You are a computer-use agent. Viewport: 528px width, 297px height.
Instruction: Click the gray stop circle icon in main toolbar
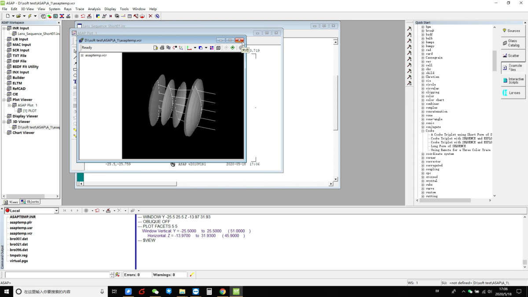coord(77,16)
